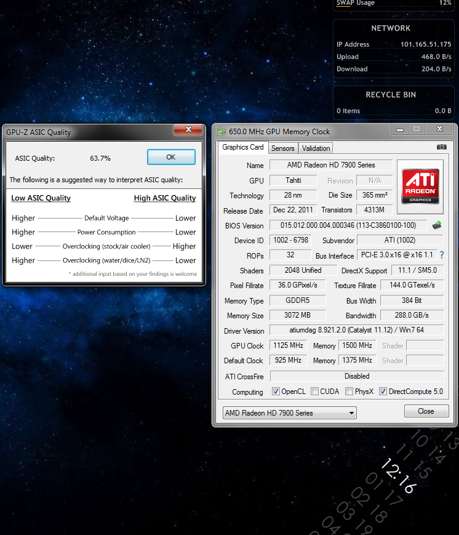Screen dimensions: 459x535
Task: Toggle the PhysX checkbox
Action: pyautogui.click(x=349, y=392)
